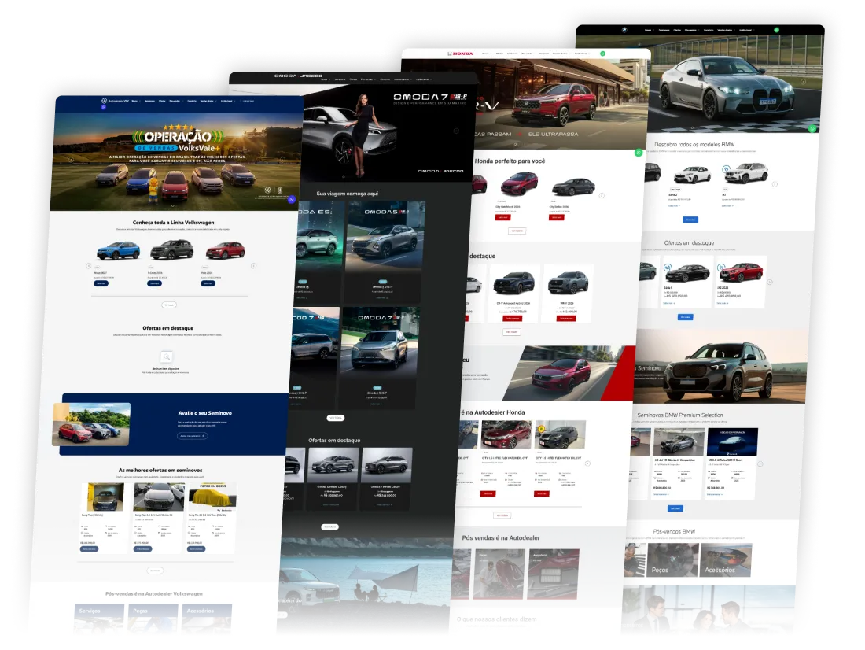Advance the Honda models carousel with its right arrow
Image resolution: width=865 pixels, height=650 pixels.
602,195
